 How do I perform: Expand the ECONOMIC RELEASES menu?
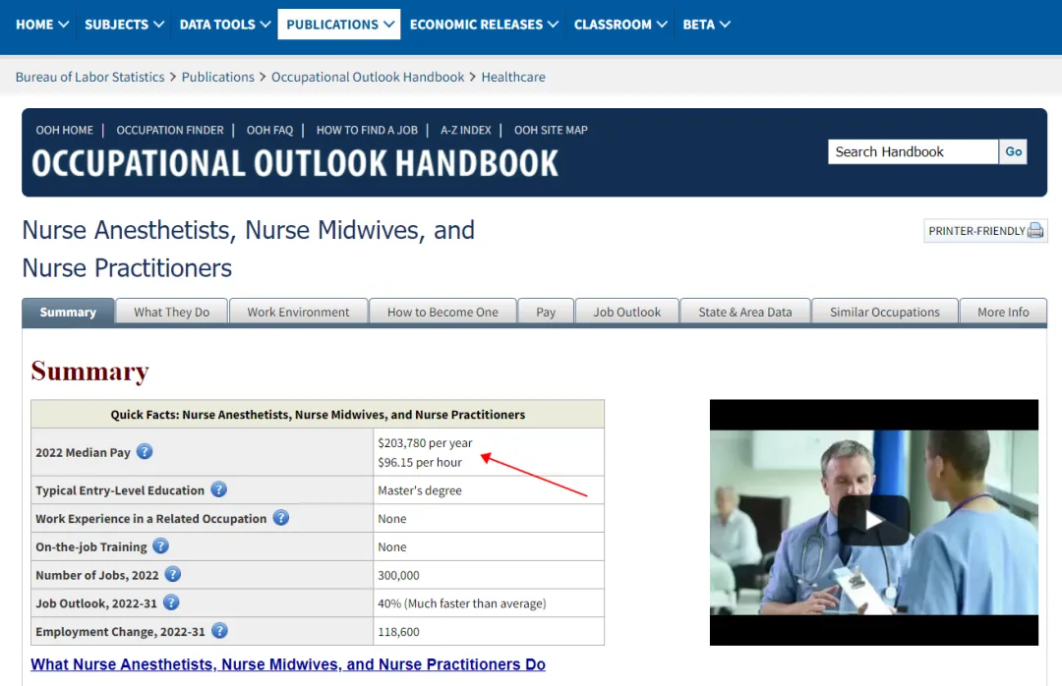coord(484,25)
